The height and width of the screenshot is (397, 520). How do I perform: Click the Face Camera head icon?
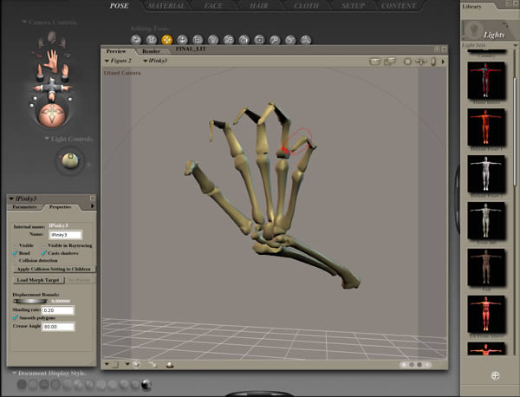tap(51, 37)
